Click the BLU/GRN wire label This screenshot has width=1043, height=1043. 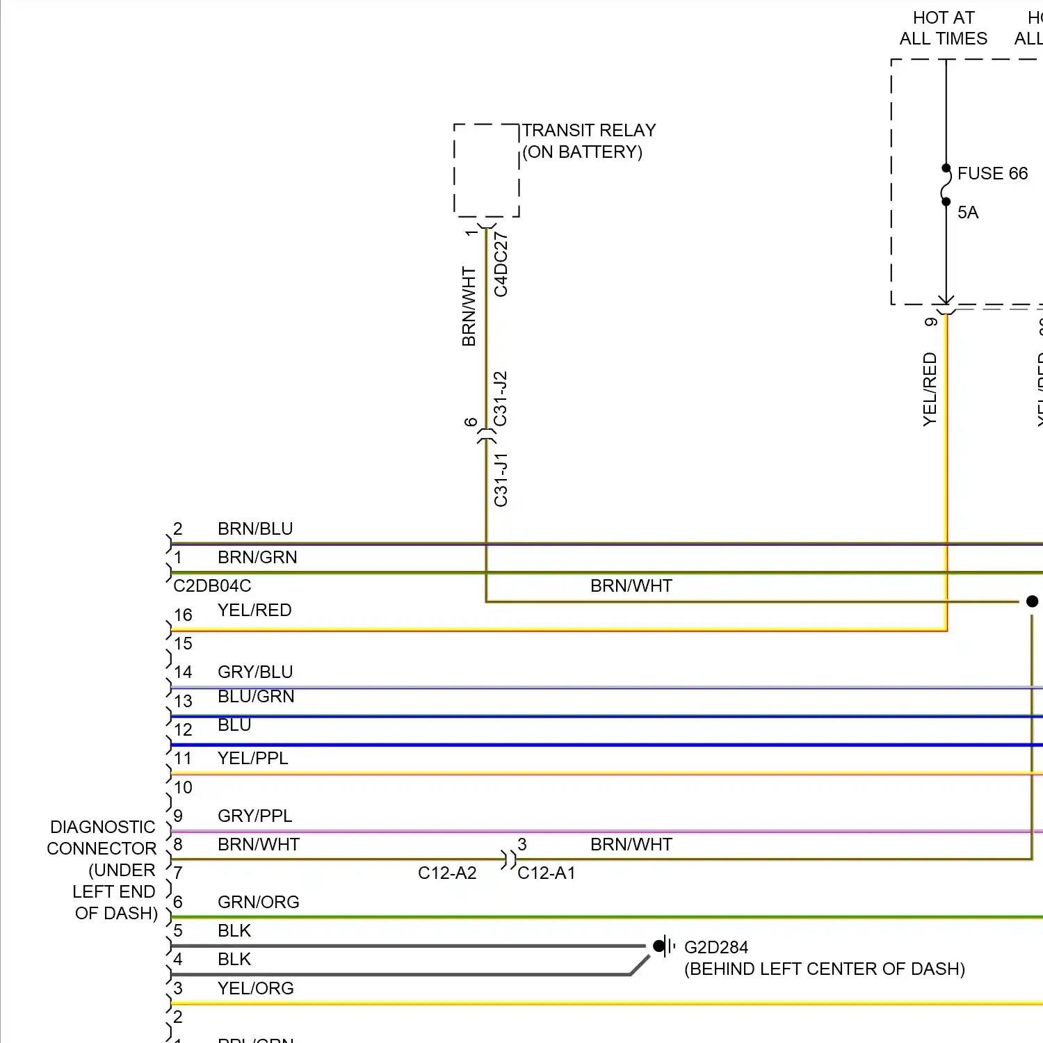tap(256, 697)
